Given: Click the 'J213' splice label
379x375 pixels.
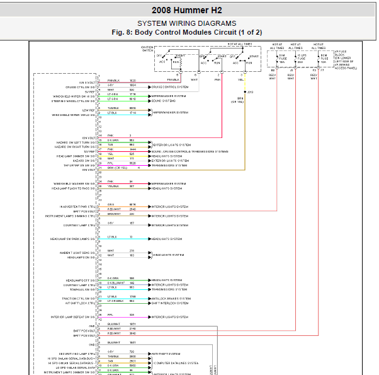Looking at the screenshot, I should click(250, 92).
